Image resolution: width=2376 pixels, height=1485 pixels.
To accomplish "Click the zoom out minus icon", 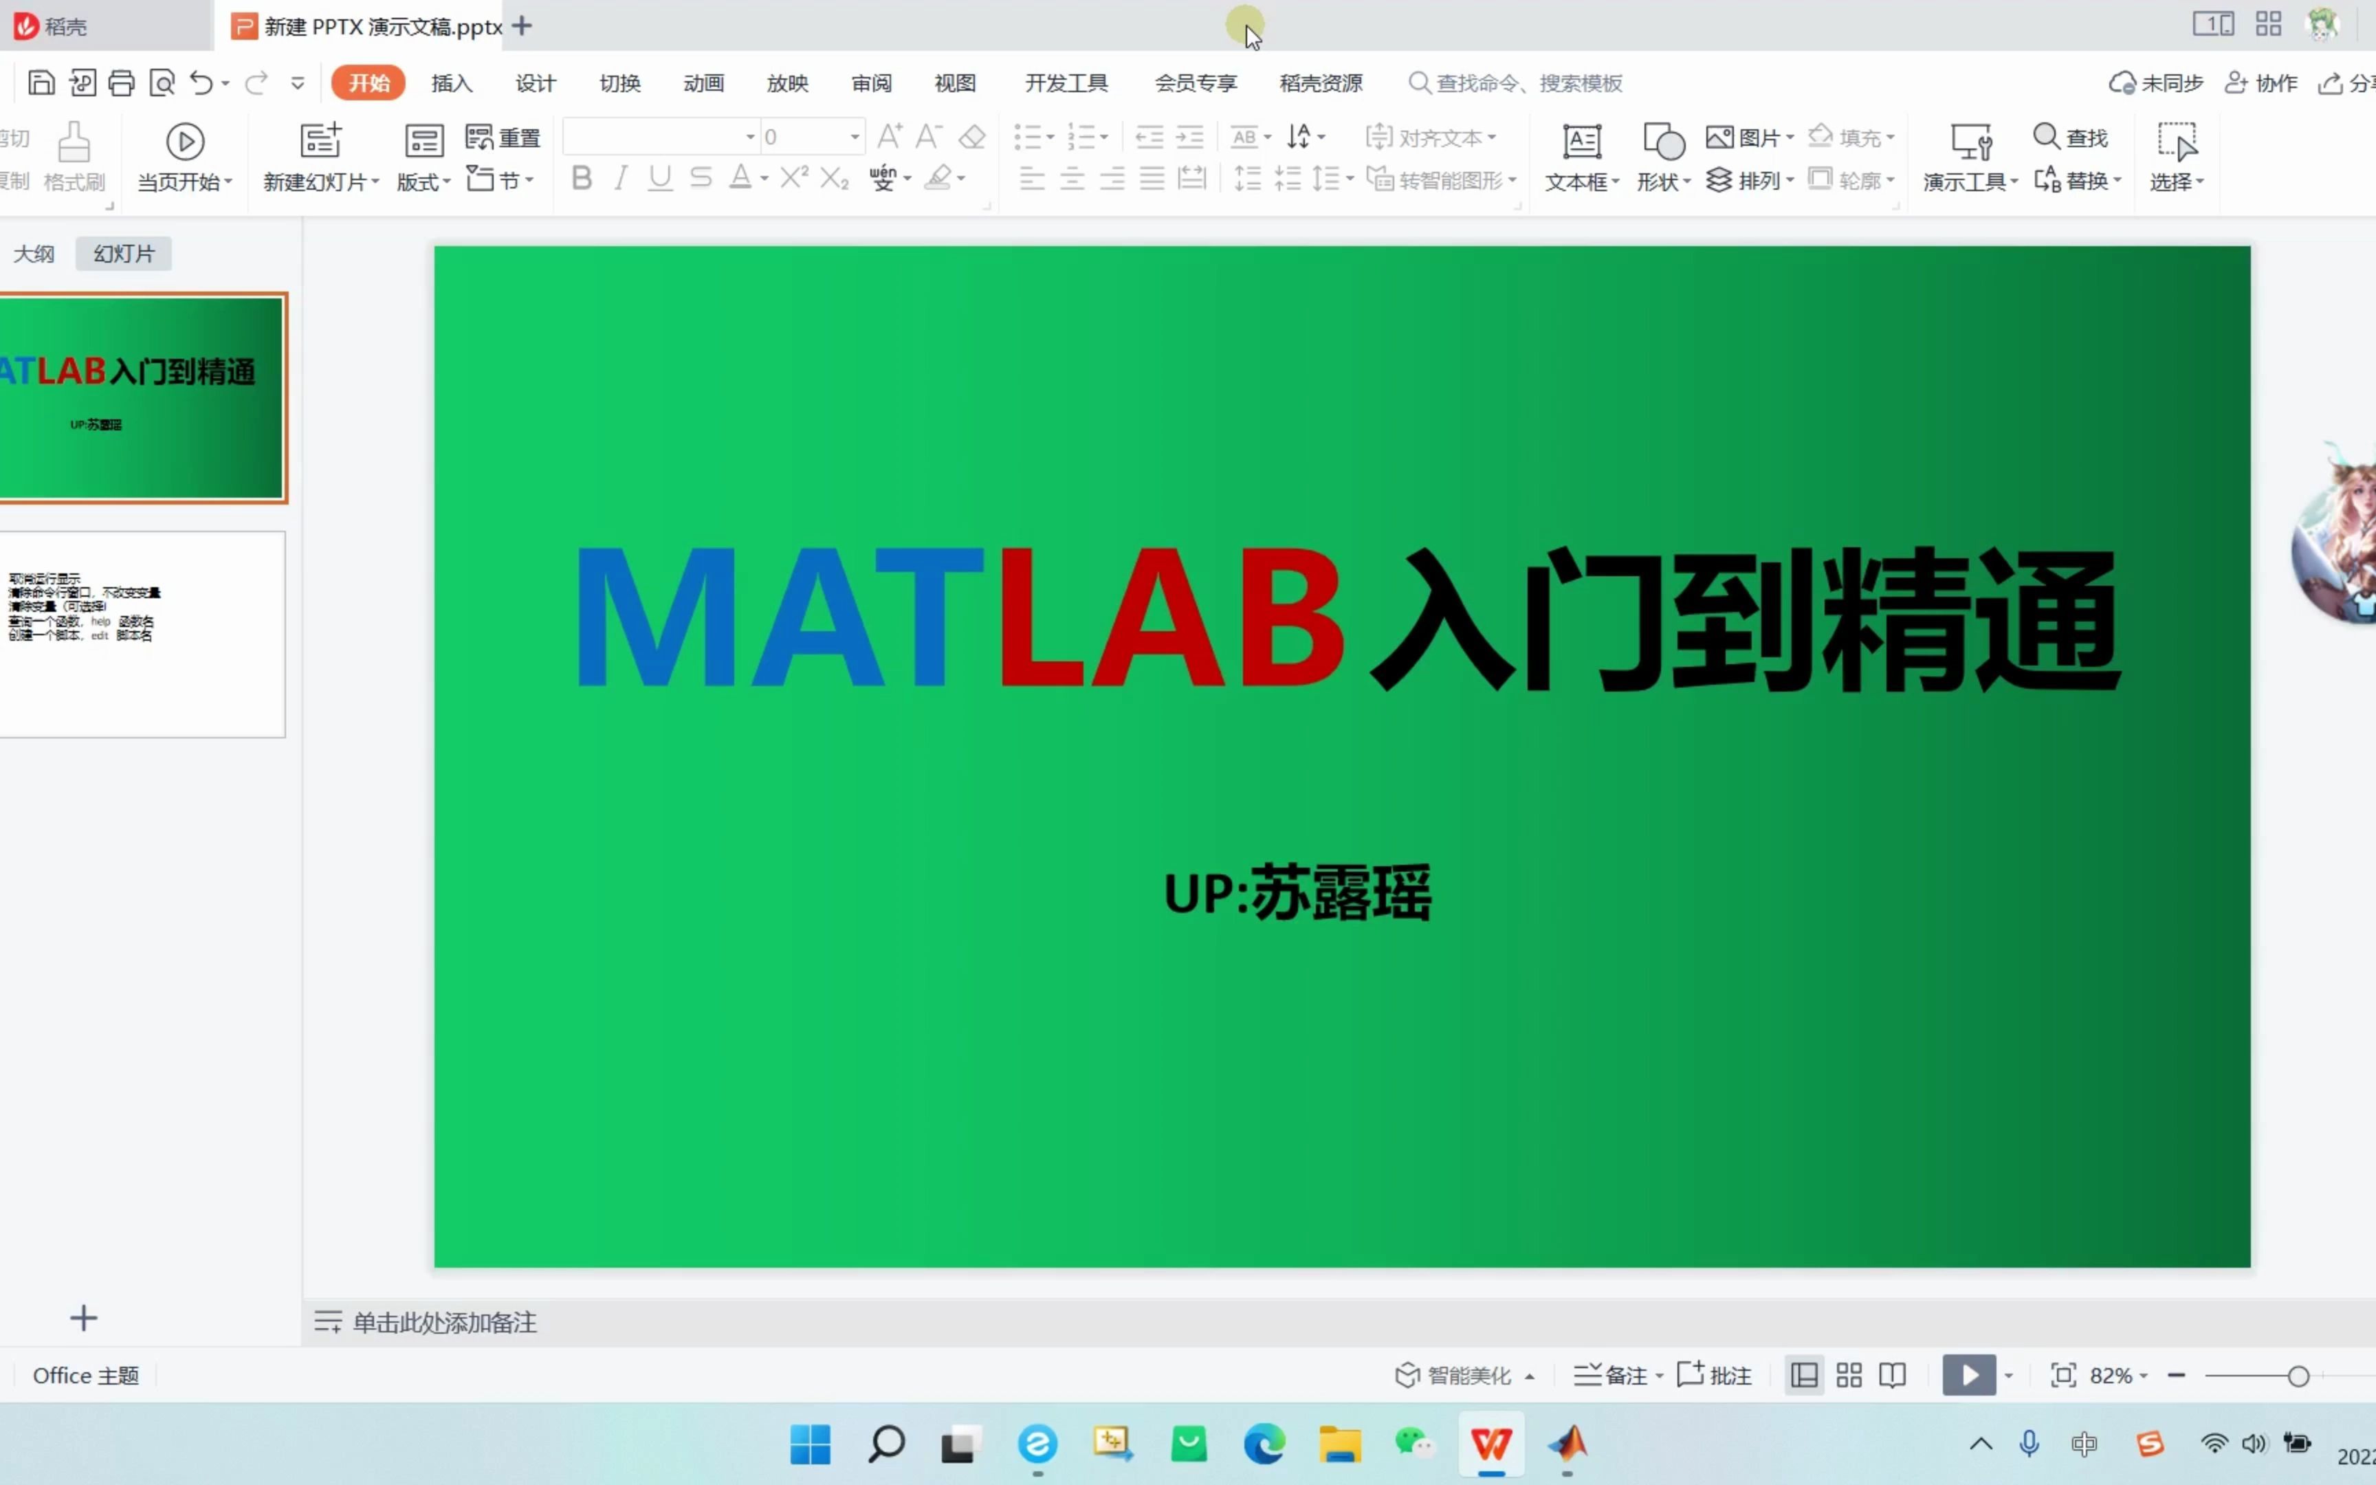I will (2176, 1375).
